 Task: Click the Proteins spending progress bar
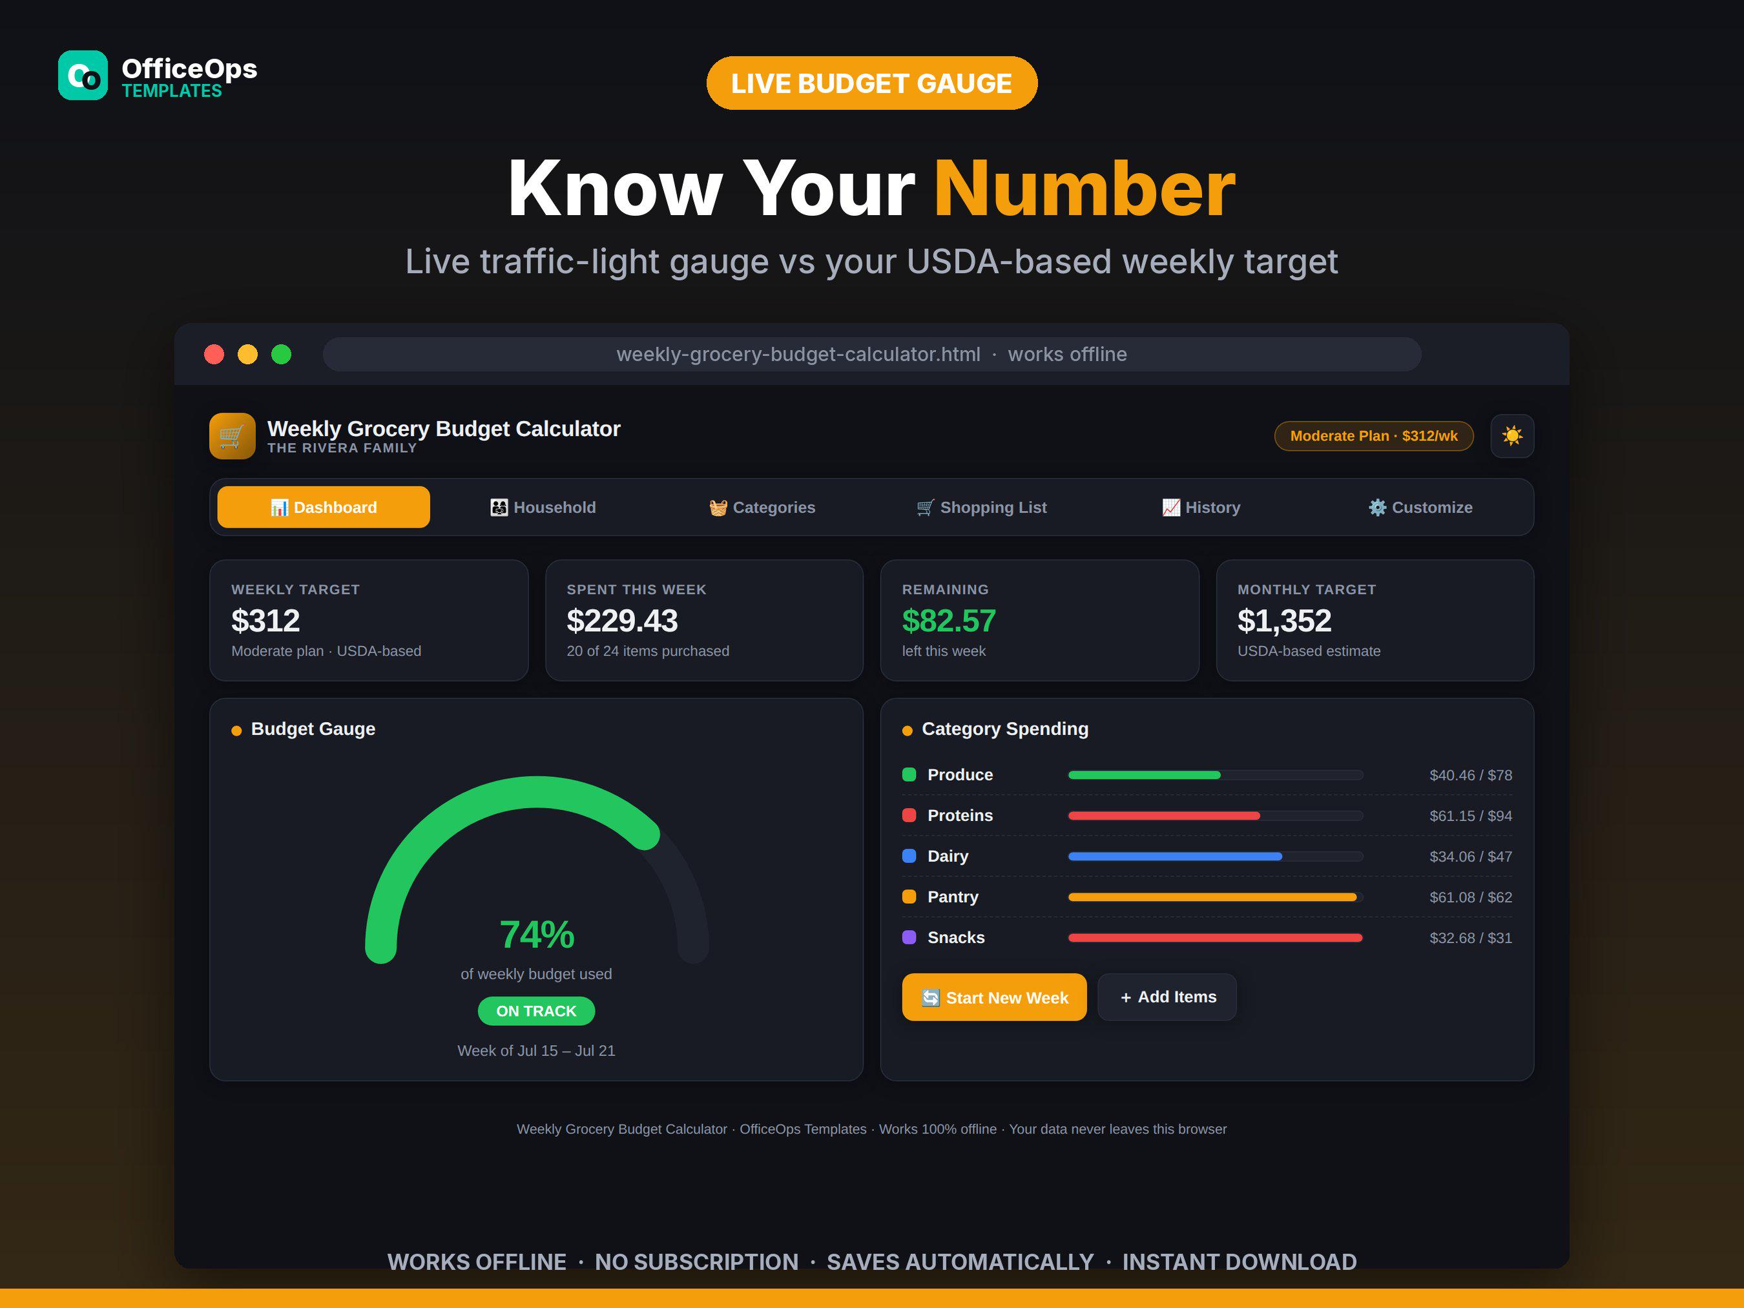point(1215,816)
